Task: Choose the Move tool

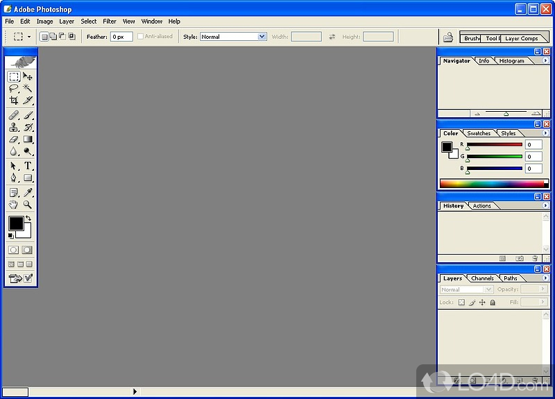Action: 28,76
